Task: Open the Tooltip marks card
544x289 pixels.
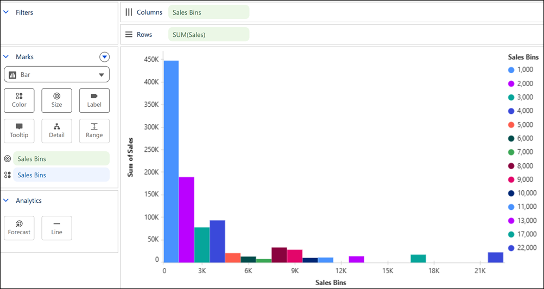Action: point(19,131)
